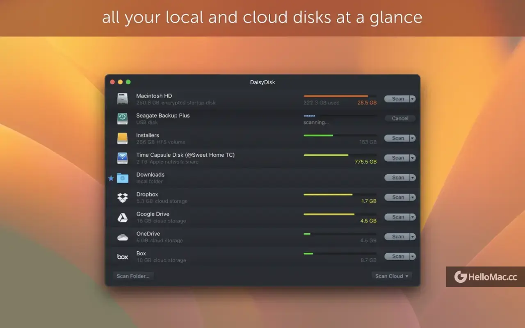This screenshot has width=525, height=328.
Task: Click the Box usage bar
Action: tap(340, 253)
